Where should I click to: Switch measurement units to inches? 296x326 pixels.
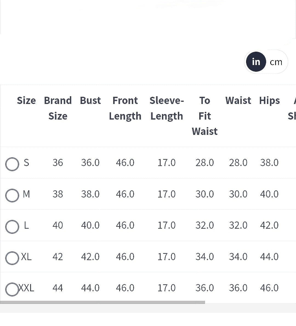point(256,62)
